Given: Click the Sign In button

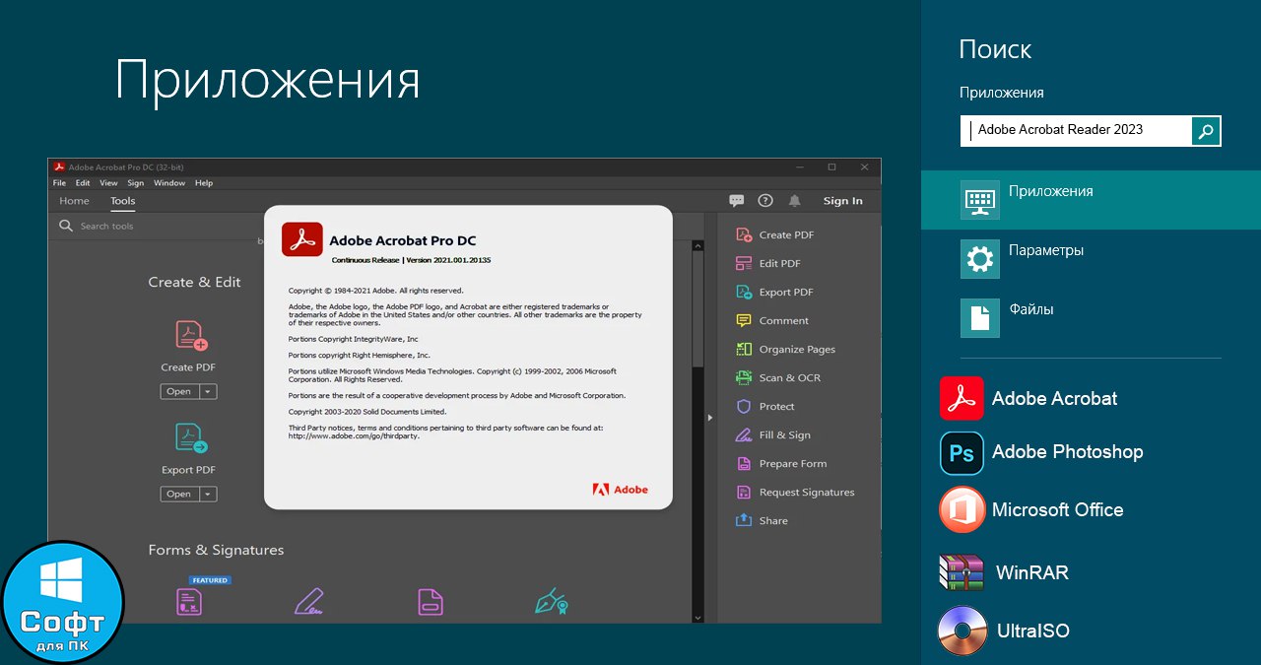Looking at the screenshot, I should 843,201.
